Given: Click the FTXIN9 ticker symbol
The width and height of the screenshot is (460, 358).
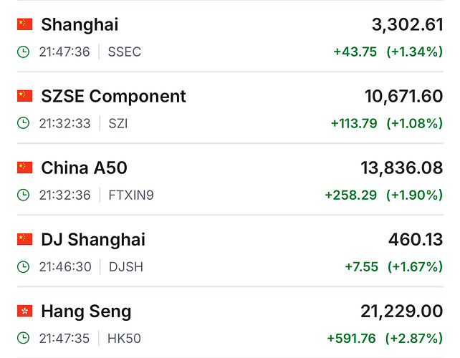Looking at the screenshot, I should click(130, 195).
